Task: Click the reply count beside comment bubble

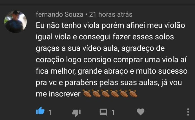Action: click(113, 112)
